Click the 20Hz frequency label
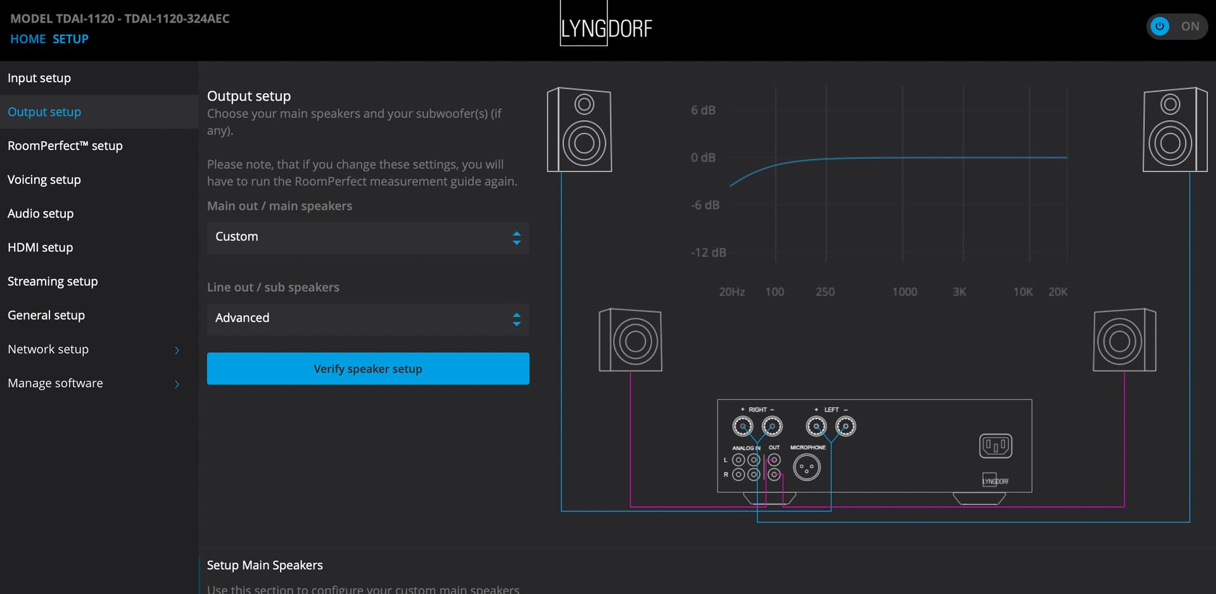 click(x=731, y=292)
